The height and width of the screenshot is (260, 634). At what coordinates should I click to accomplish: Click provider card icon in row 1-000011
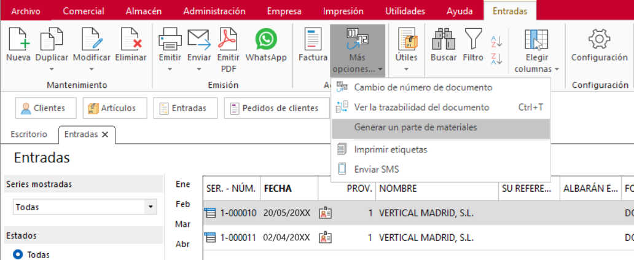coord(325,237)
